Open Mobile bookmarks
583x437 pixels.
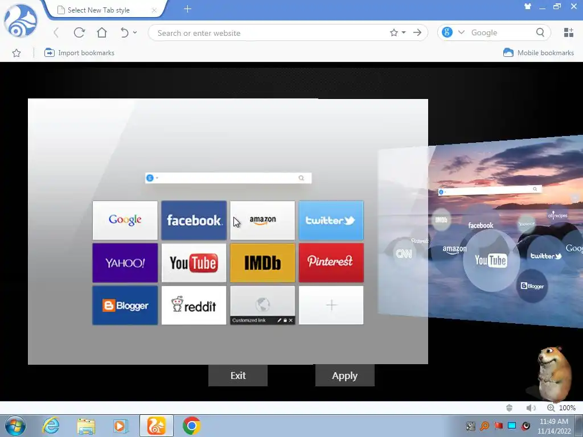(x=539, y=53)
